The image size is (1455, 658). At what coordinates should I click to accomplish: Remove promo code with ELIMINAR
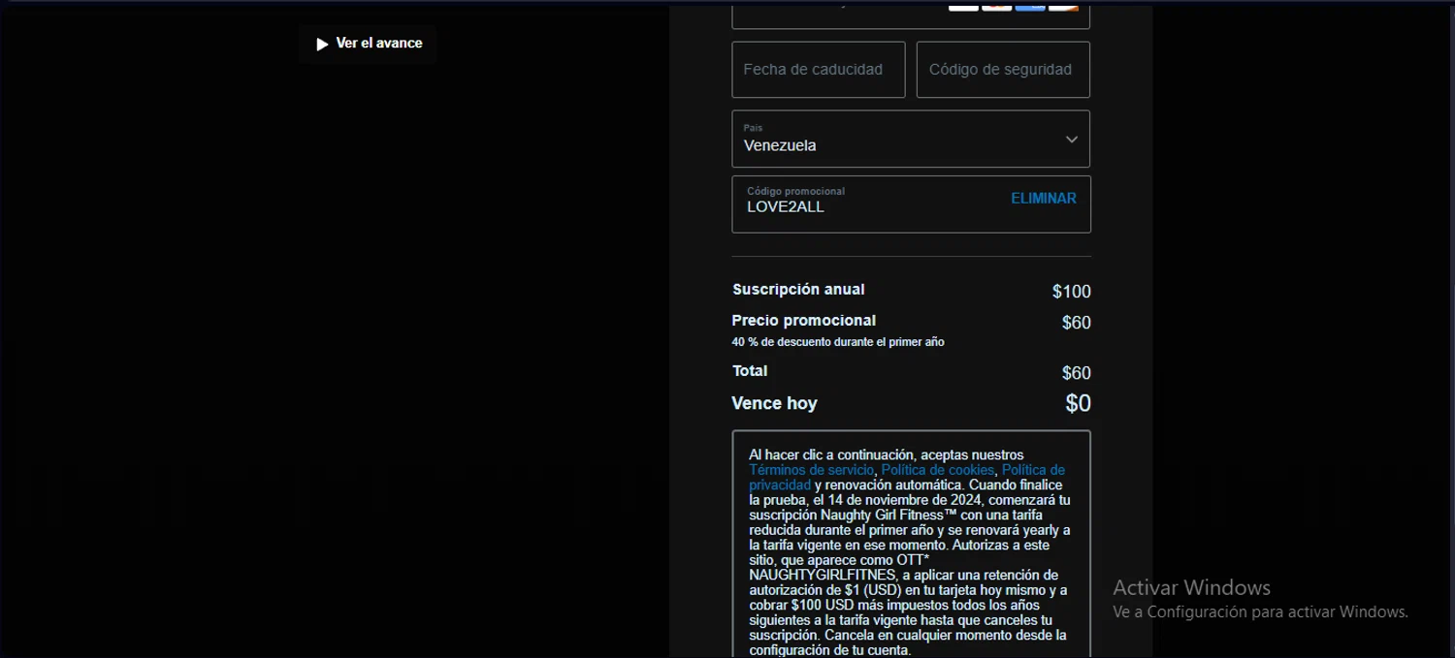pos(1044,199)
